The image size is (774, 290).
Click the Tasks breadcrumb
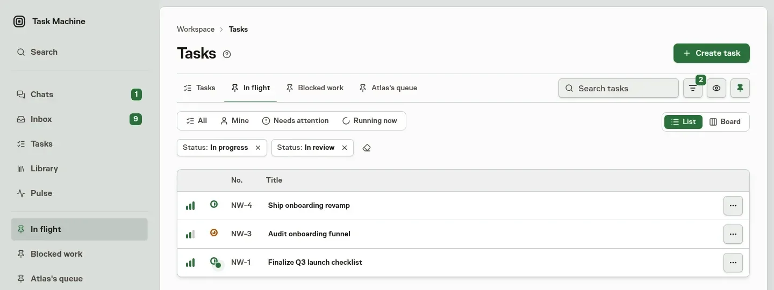pyautogui.click(x=238, y=30)
